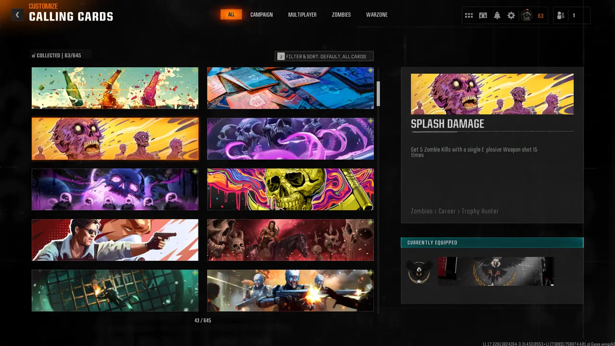This screenshot has width=615, height=346.
Task: Select the shattering bottles calling card
Action: coord(115,88)
